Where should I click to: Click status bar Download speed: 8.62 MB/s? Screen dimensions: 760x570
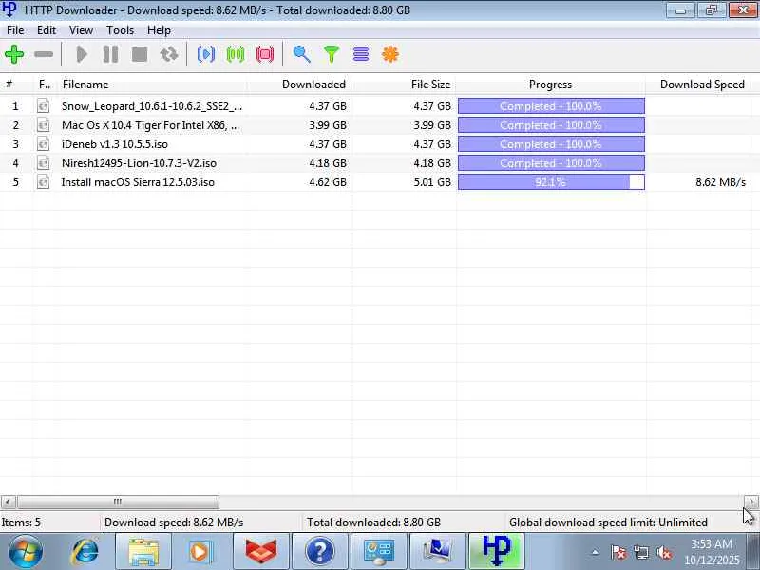(x=174, y=522)
